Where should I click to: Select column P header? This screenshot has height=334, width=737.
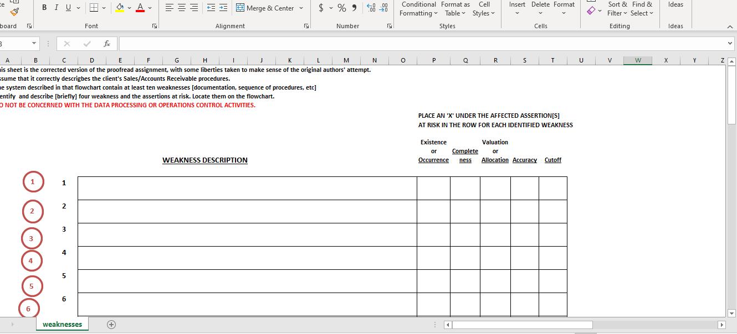(434, 60)
